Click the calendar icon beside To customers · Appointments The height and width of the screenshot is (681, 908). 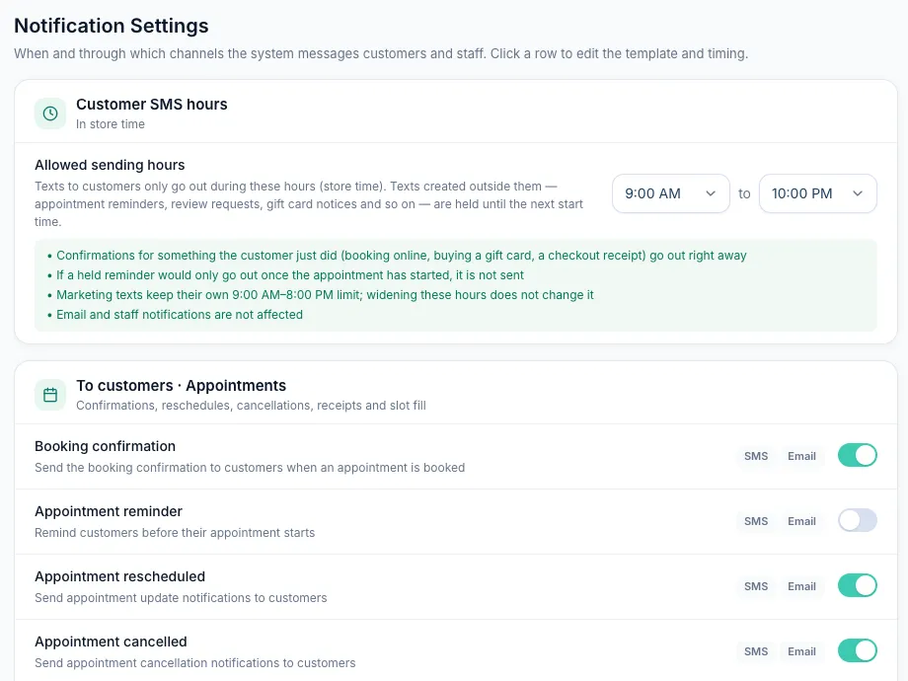[50, 395]
